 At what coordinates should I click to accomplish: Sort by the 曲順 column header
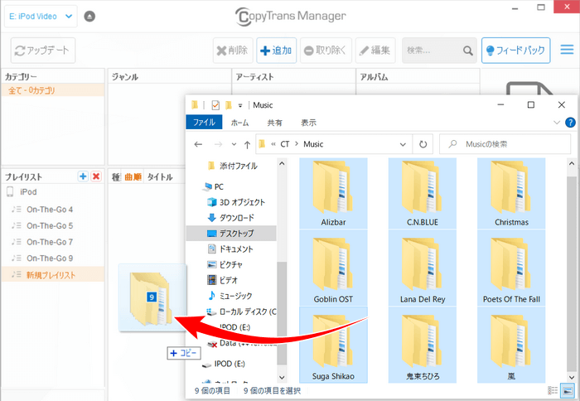pyautogui.click(x=133, y=177)
